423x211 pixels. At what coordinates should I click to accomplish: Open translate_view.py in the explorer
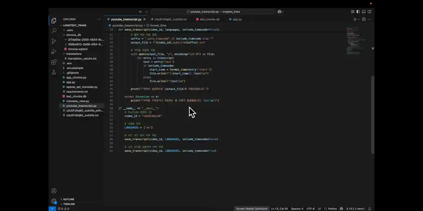pos(77,101)
